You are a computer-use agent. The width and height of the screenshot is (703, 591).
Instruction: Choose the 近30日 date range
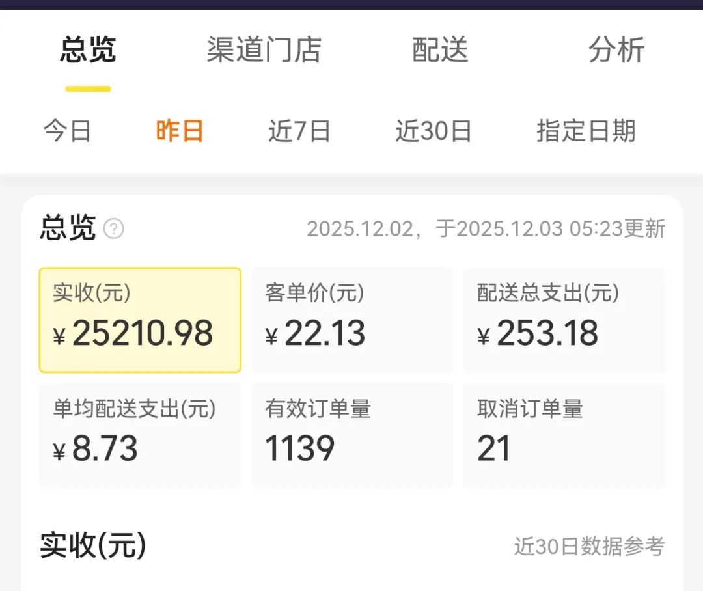coord(434,131)
